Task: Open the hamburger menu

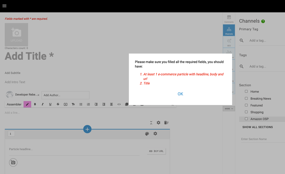Action: (x=4, y=6)
